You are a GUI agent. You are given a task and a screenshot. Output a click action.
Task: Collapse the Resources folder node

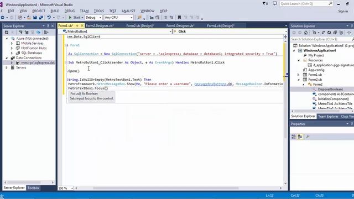(299, 60)
